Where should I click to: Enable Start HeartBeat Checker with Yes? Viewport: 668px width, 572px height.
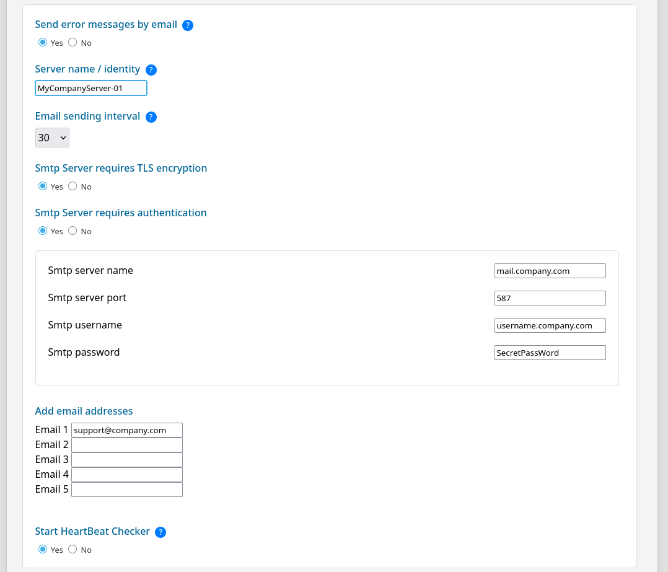tap(43, 549)
